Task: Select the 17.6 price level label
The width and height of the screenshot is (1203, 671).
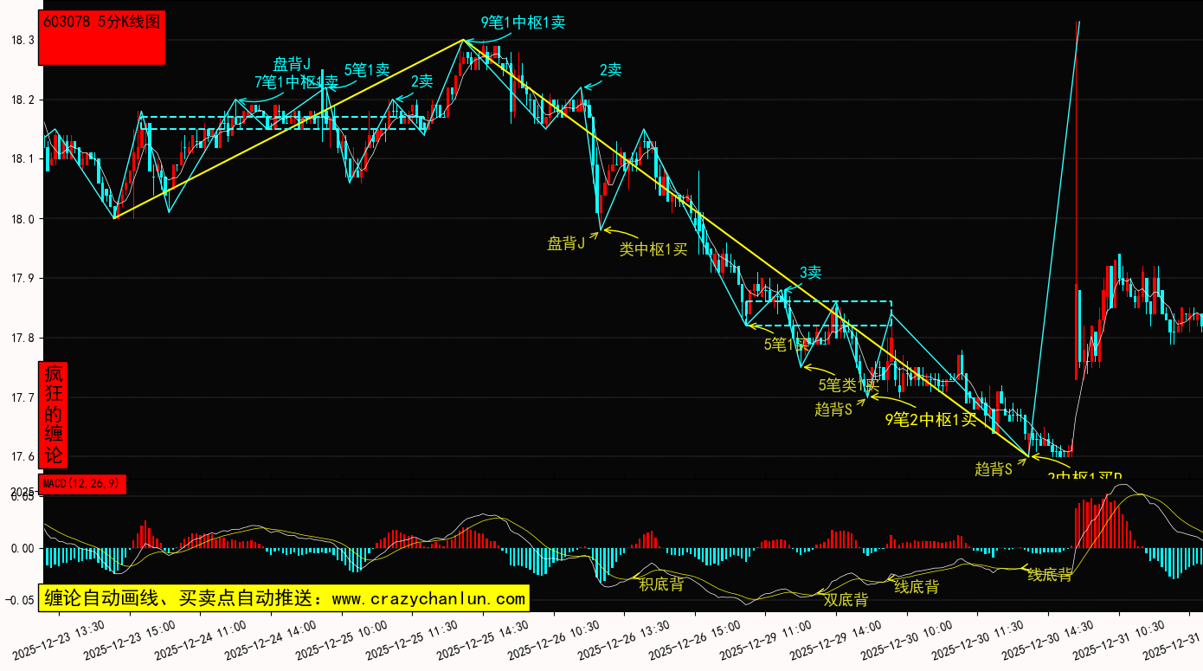Action: click(22, 456)
